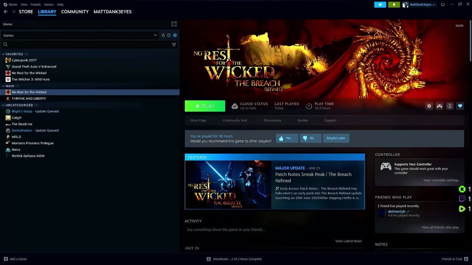
Task: Collapse the MAIN collection
Action: click(3, 86)
